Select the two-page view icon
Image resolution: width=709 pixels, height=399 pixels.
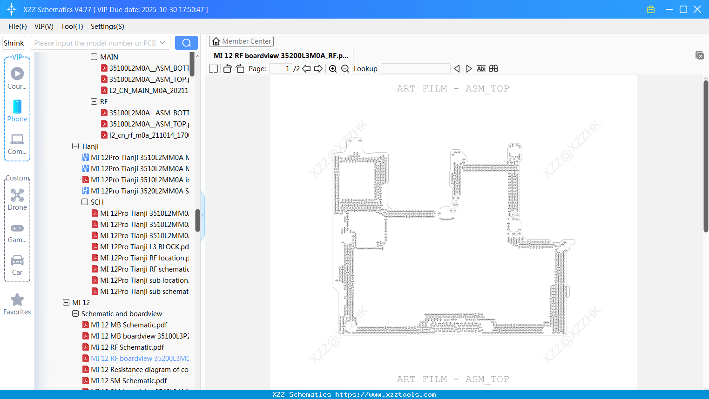[213, 68]
